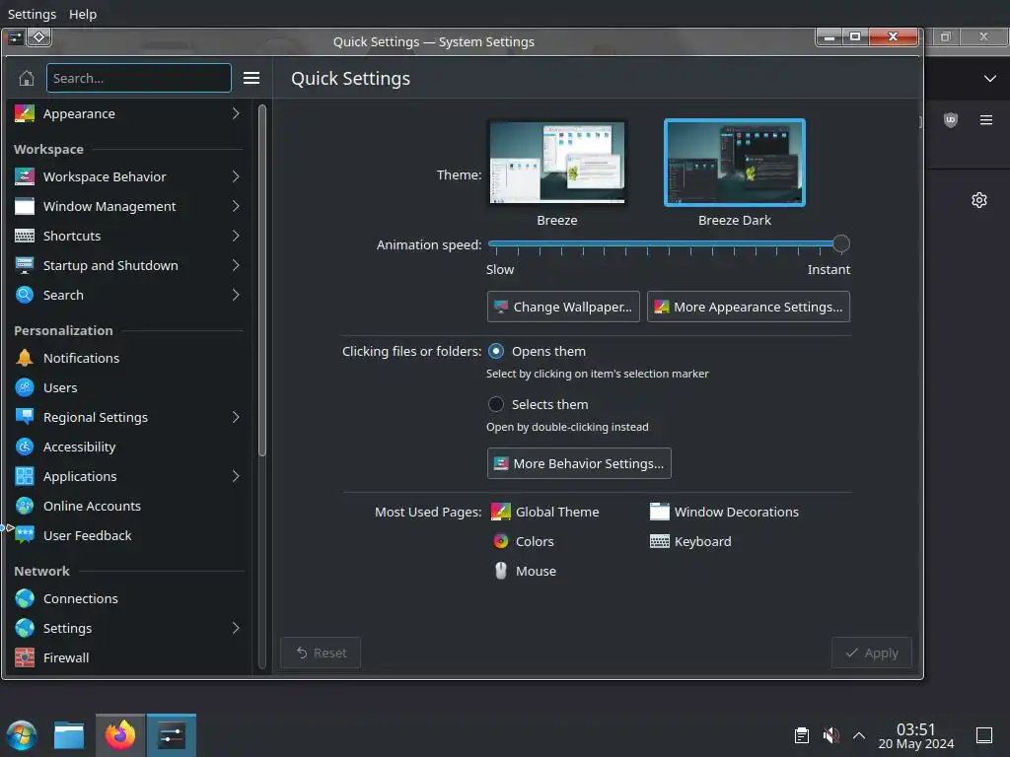This screenshot has height=757, width=1010.
Task: Expand the Startup and Shutdown chevron
Action: 236,266
